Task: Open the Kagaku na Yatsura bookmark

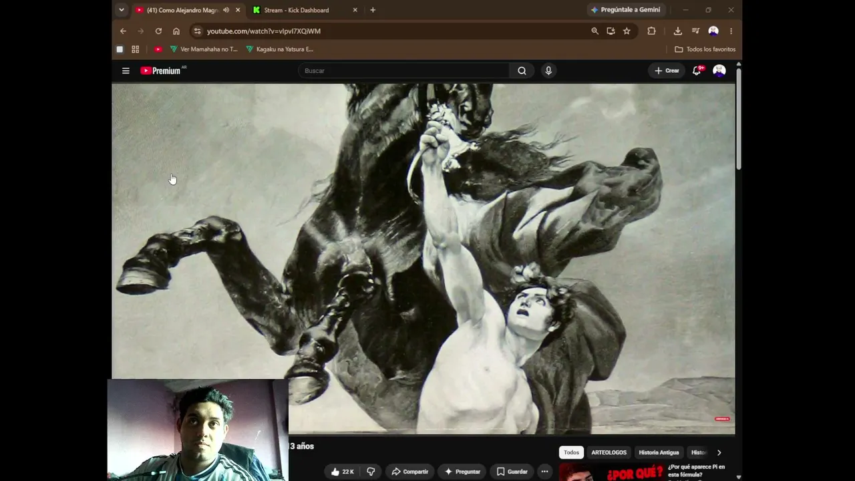Action: coord(279,49)
